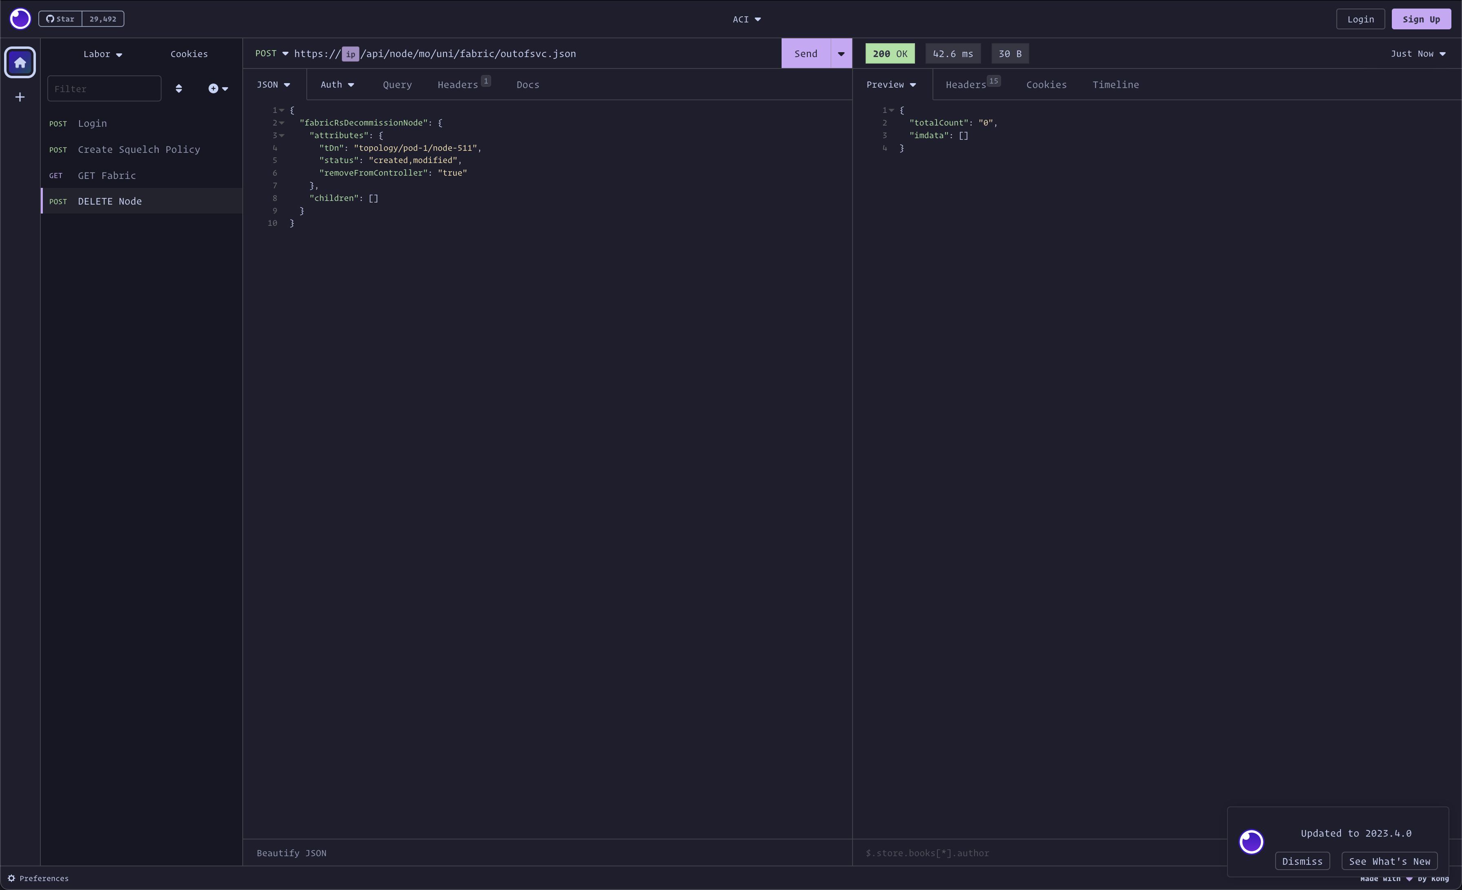Click the environment selector ACI icon
Image resolution: width=1462 pixels, height=890 pixels.
click(746, 19)
